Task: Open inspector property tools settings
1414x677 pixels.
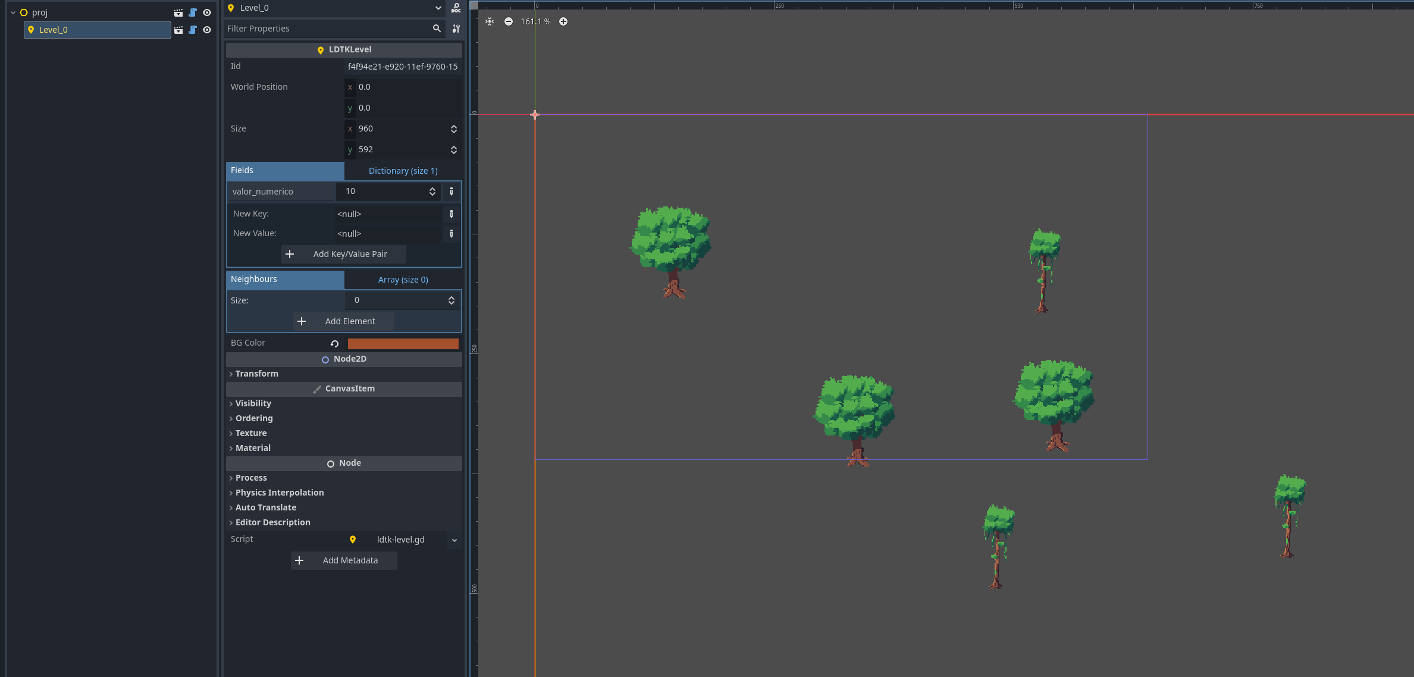Action: coord(456,29)
